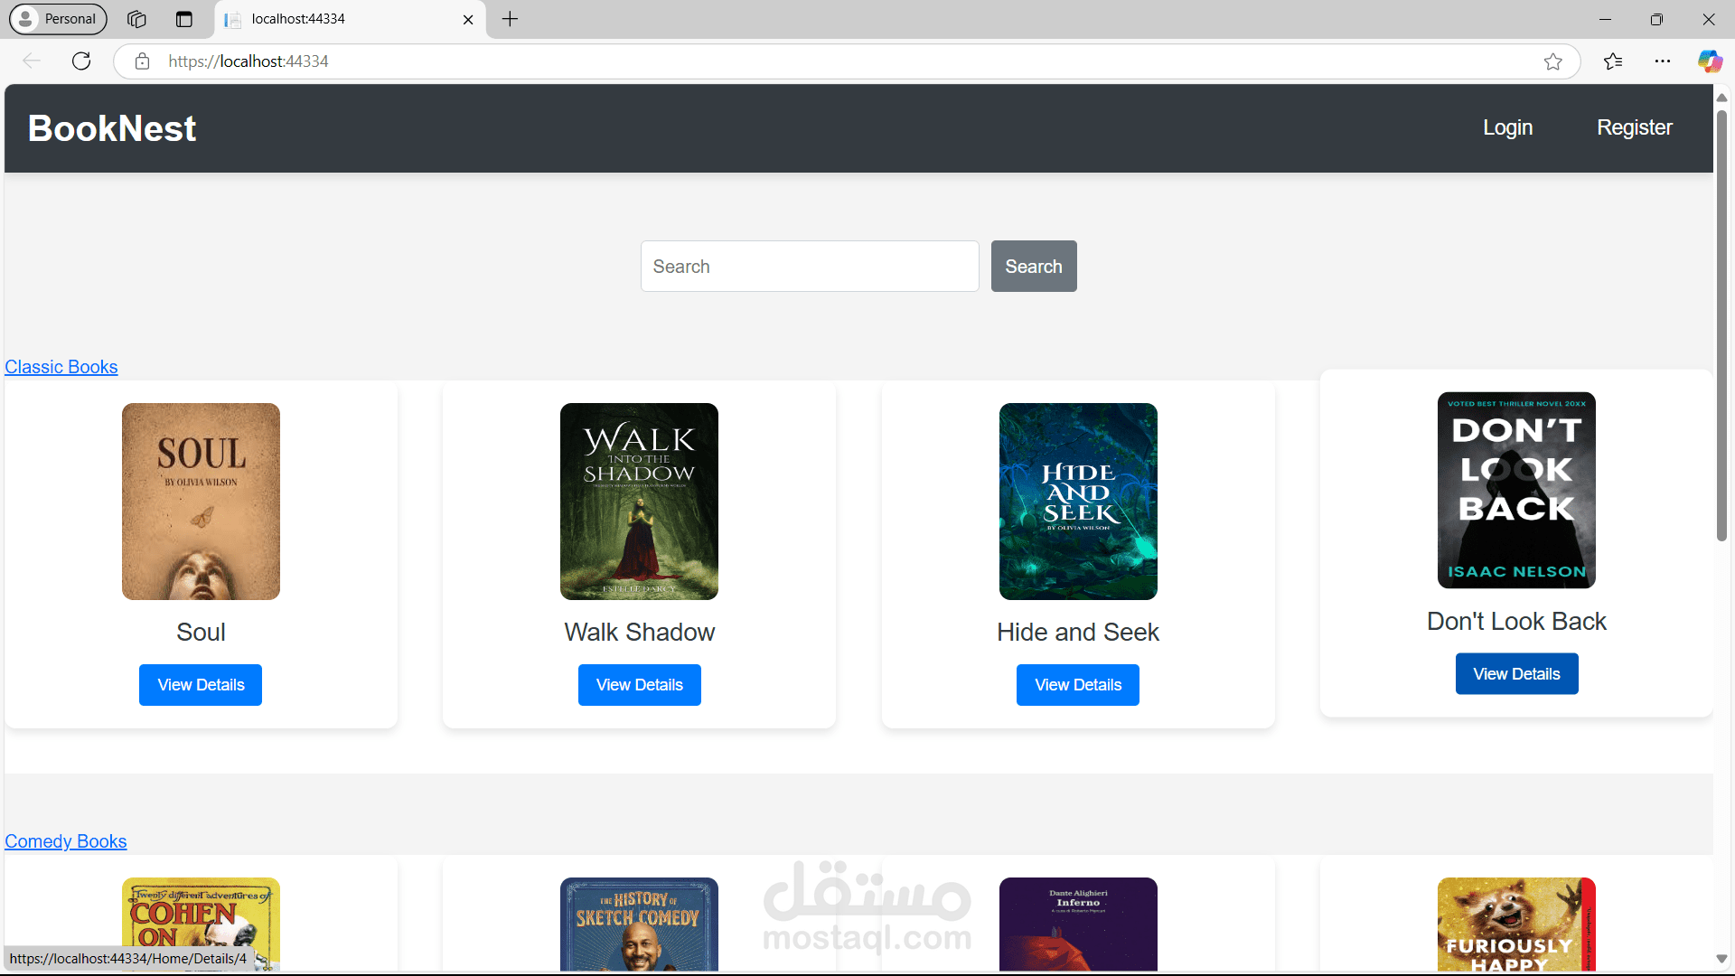The width and height of the screenshot is (1735, 976).
Task: Click the Hide and Seek title
Action: [1078, 632]
